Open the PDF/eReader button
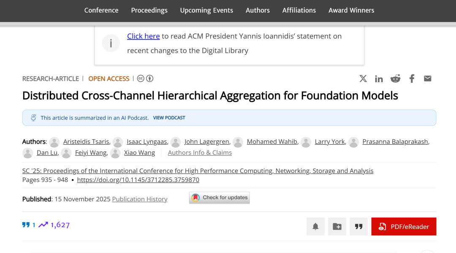 404,226
